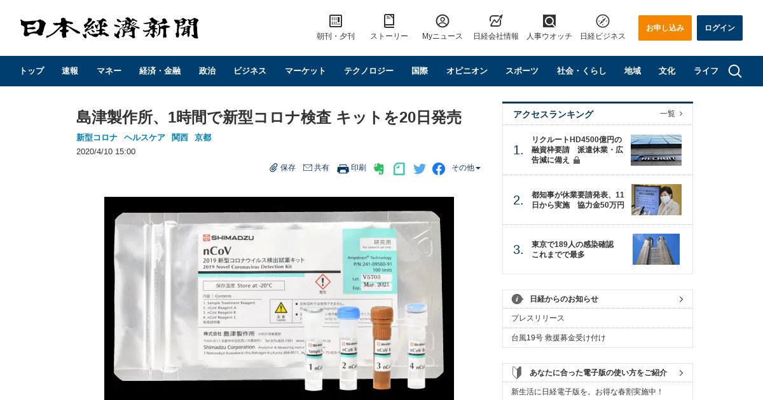Open the 新型コロナ topic tag
This screenshot has height=400, width=763.
[x=97, y=137]
